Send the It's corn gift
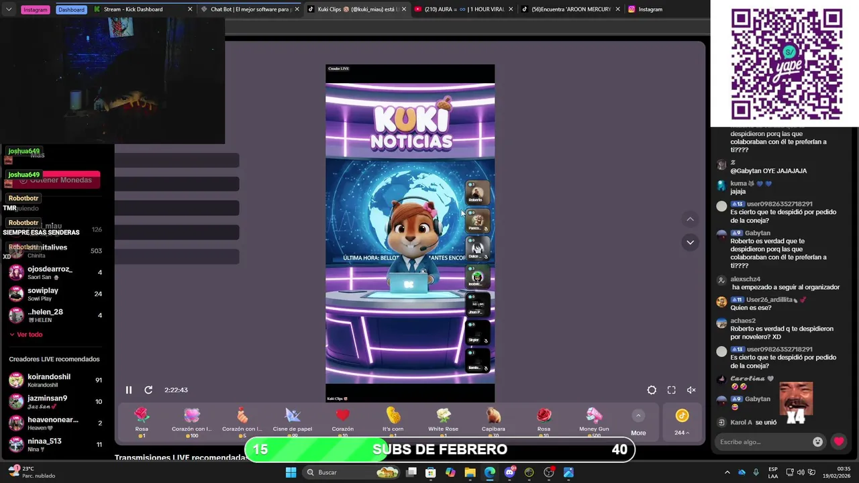Viewport: 859px width, 483px height. (x=393, y=423)
